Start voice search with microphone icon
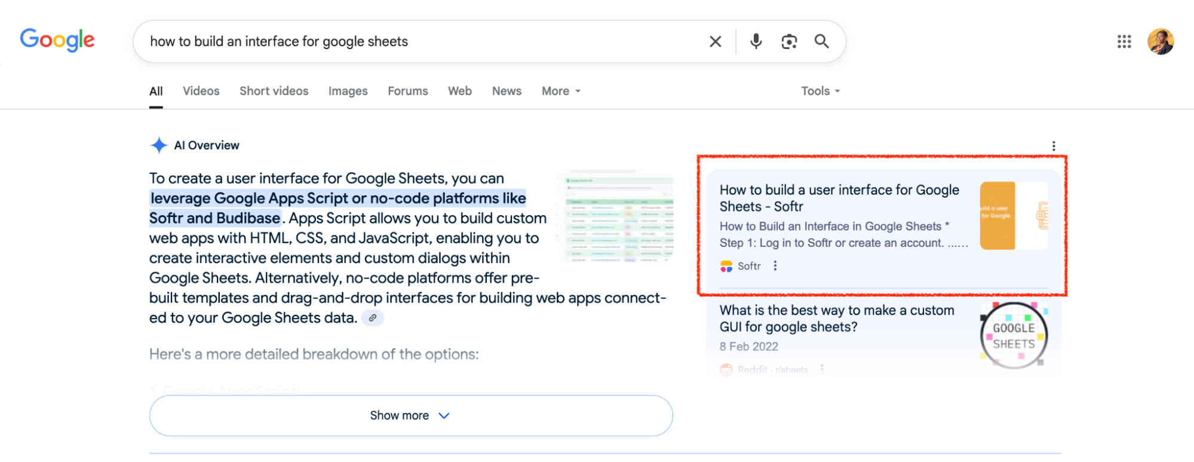 pos(756,41)
